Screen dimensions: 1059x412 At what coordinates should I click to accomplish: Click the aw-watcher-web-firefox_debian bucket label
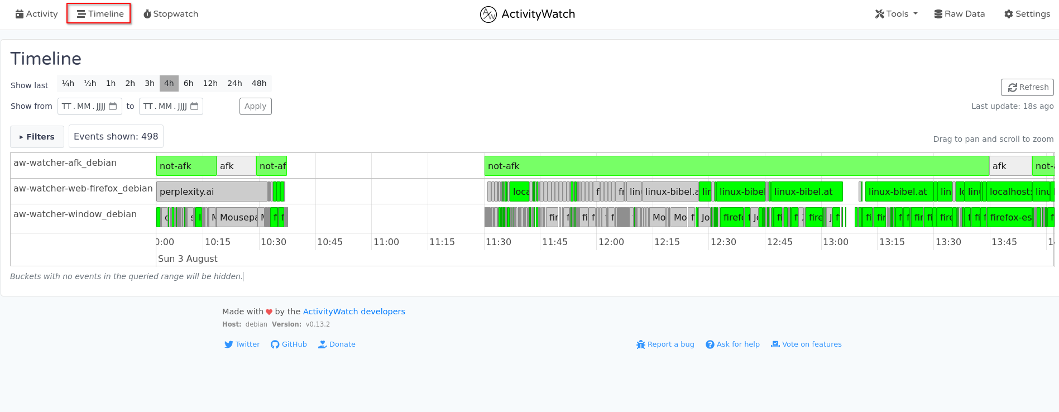pyautogui.click(x=83, y=188)
